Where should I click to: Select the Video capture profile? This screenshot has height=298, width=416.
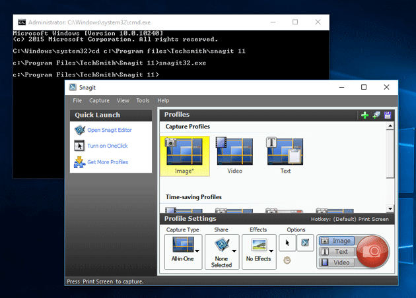[x=234, y=156]
